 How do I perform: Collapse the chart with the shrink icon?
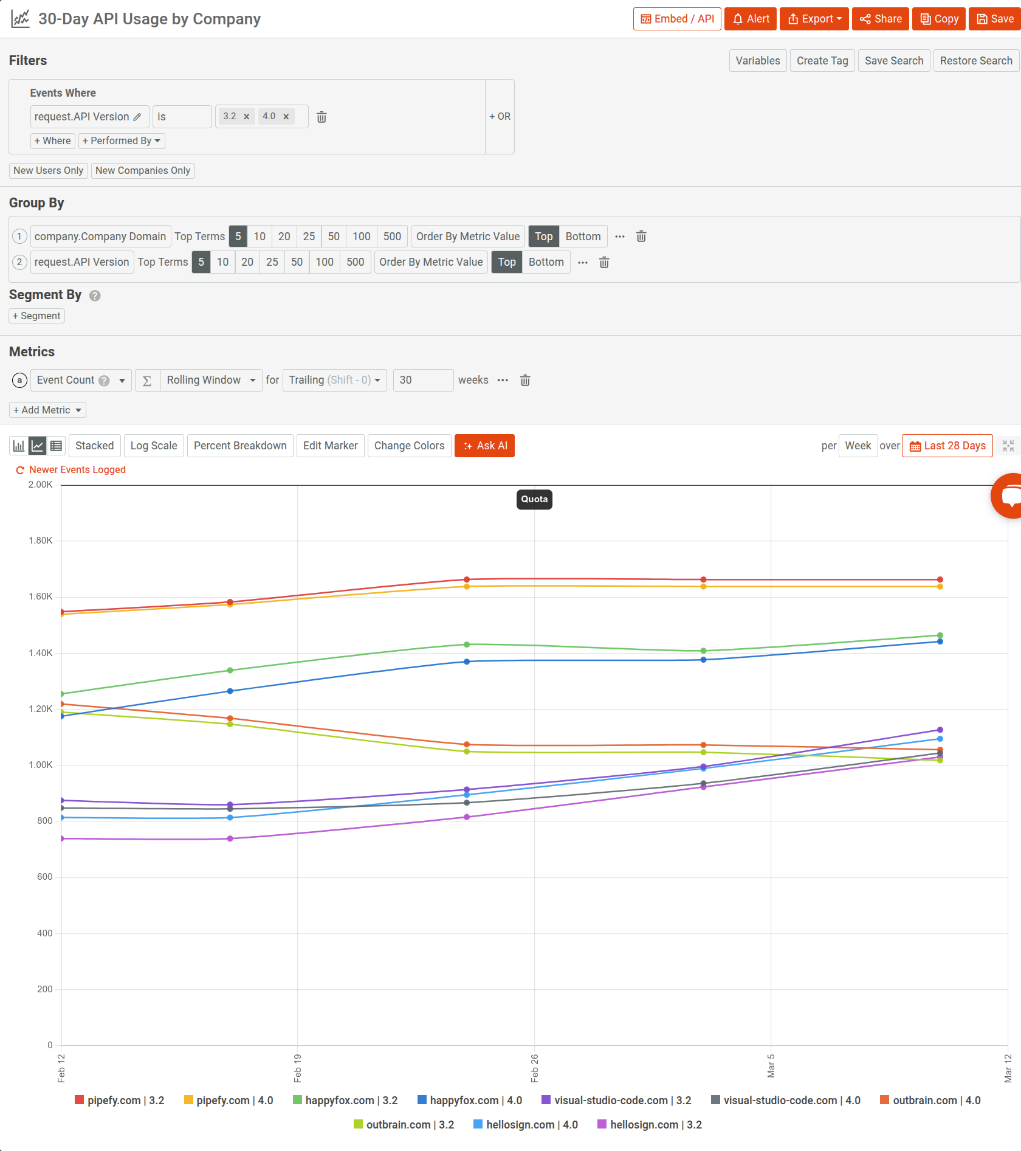pyautogui.click(x=1008, y=446)
